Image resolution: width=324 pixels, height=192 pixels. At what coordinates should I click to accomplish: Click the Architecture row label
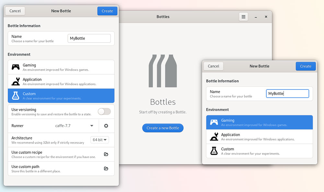[22, 138]
